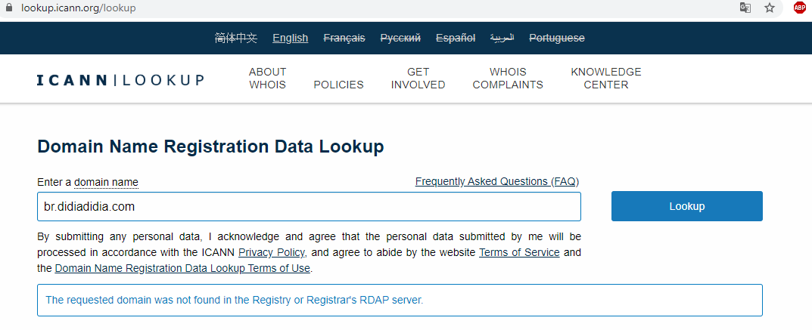The height and width of the screenshot is (330, 812).
Task: Open the Get Involved menu
Action: point(418,79)
